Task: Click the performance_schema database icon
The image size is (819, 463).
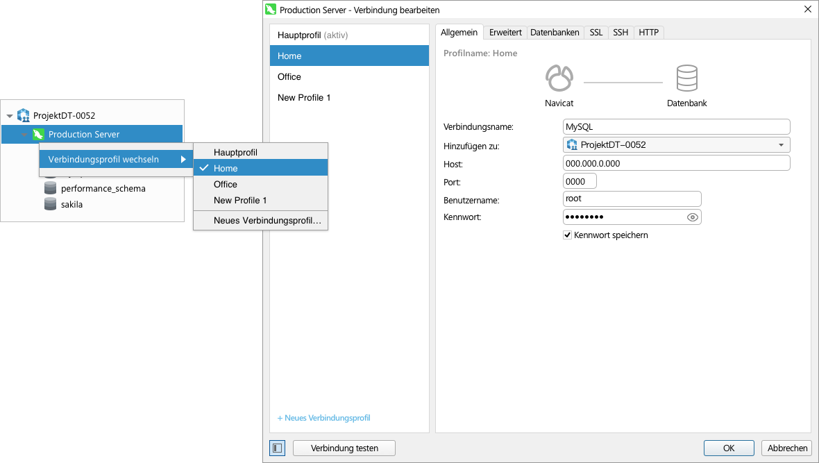Action: pos(50,188)
